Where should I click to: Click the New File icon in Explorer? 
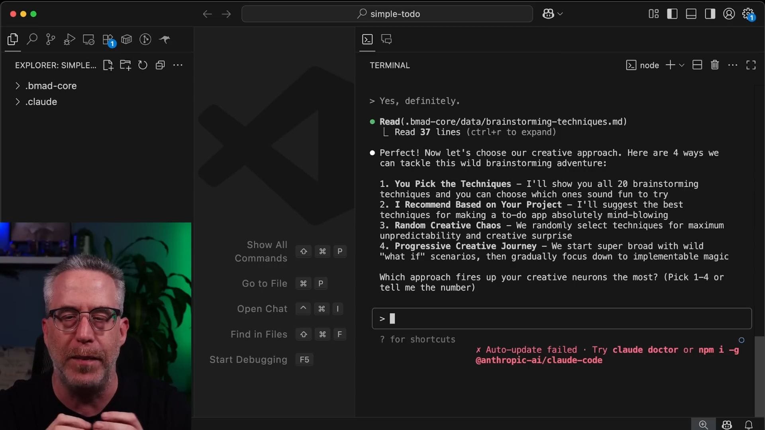pyautogui.click(x=108, y=65)
